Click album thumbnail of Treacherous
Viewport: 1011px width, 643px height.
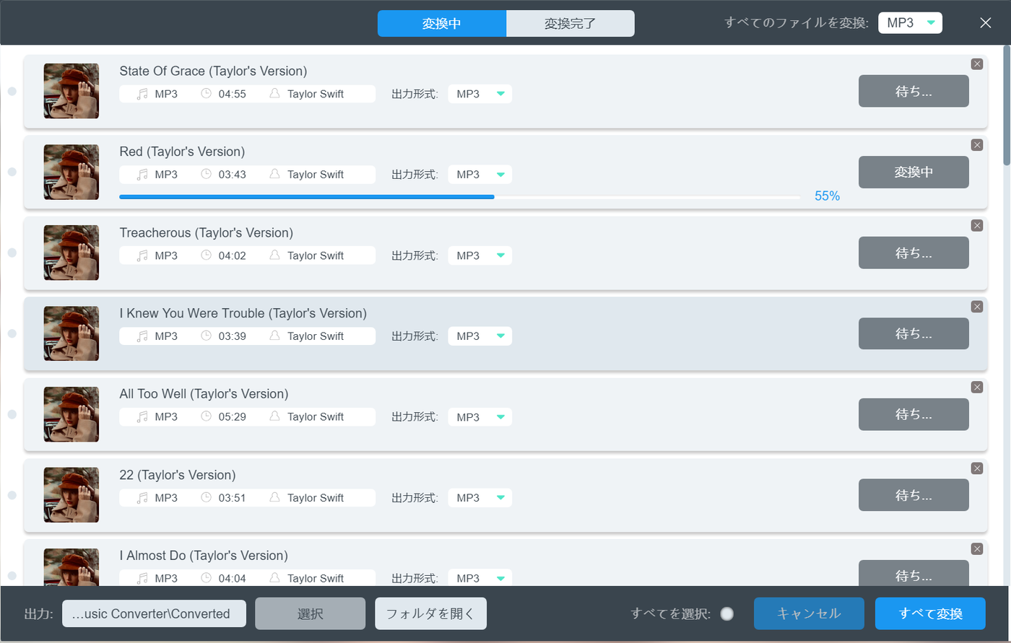tap(71, 253)
